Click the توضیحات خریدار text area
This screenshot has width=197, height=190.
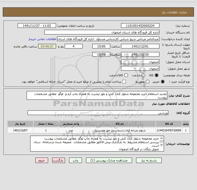97,144
